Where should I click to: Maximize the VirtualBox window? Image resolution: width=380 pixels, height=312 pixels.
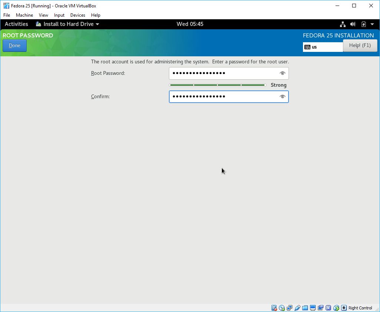click(x=354, y=6)
